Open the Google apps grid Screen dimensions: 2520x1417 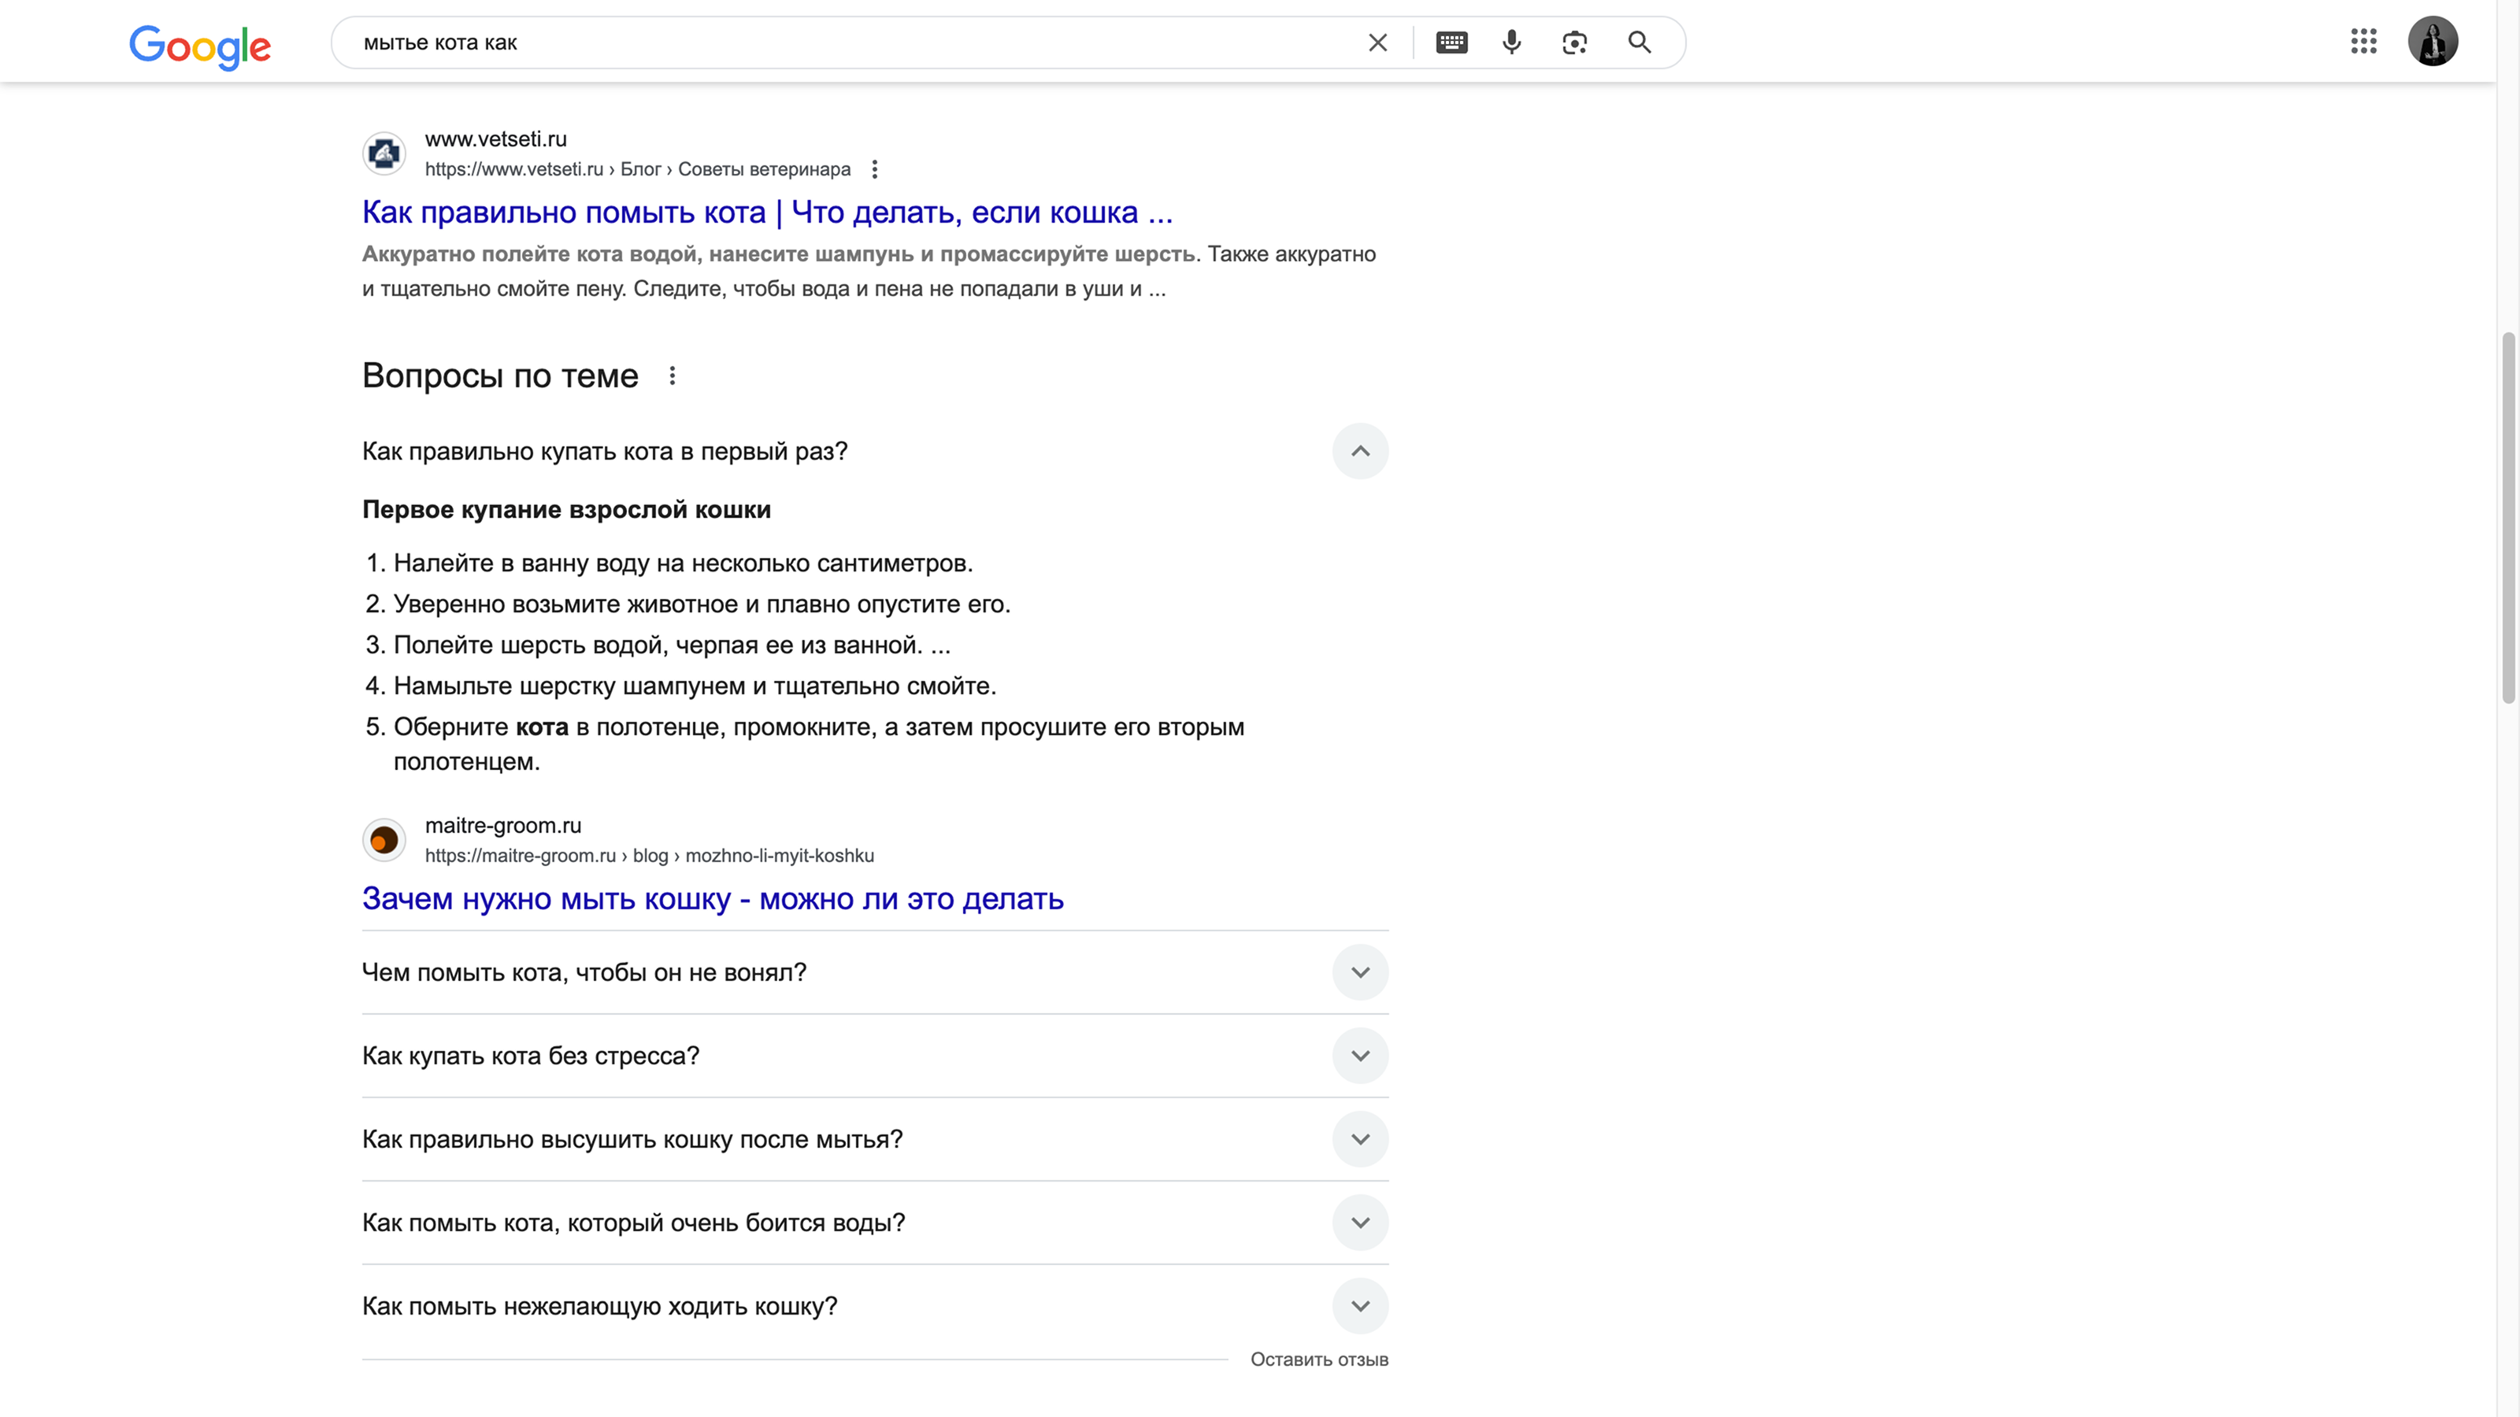coord(2363,41)
